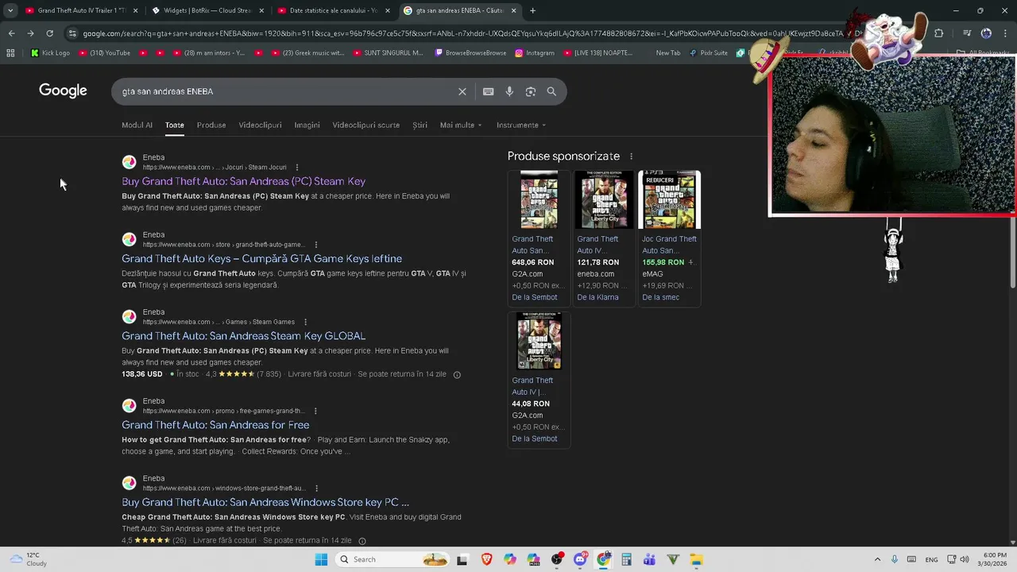The height and width of the screenshot is (572, 1017).
Task: Open Calculator from taskbar
Action: point(626,559)
